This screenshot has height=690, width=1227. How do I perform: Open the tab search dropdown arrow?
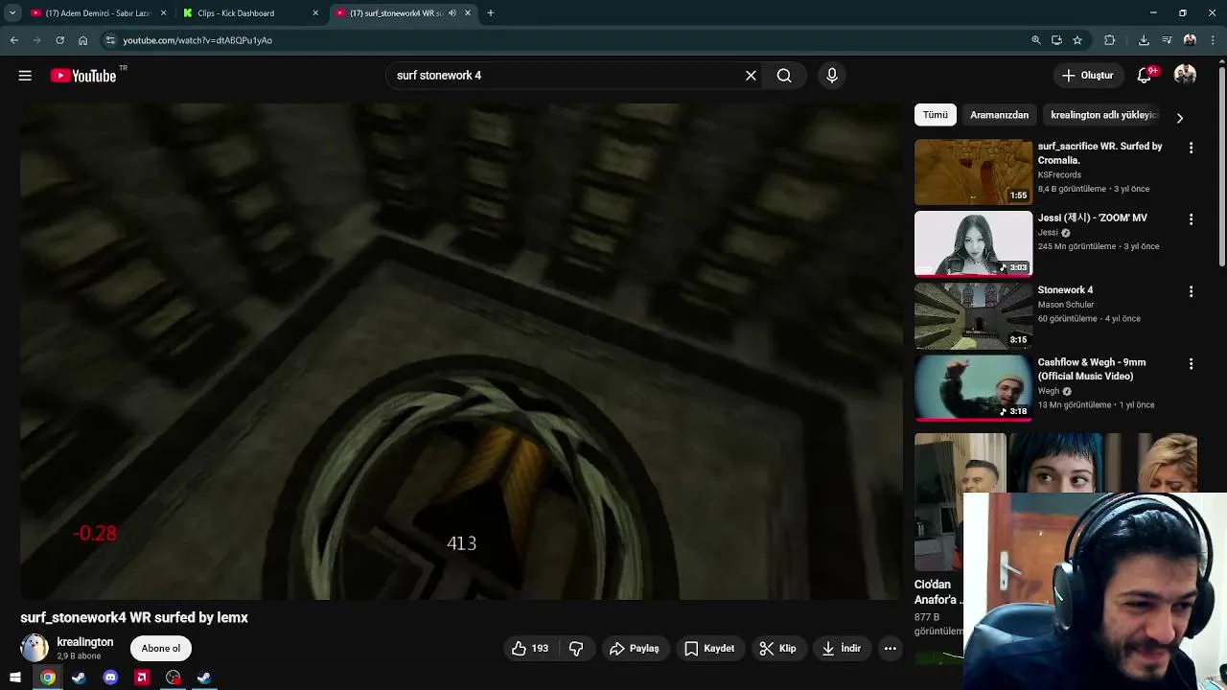point(12,13)
